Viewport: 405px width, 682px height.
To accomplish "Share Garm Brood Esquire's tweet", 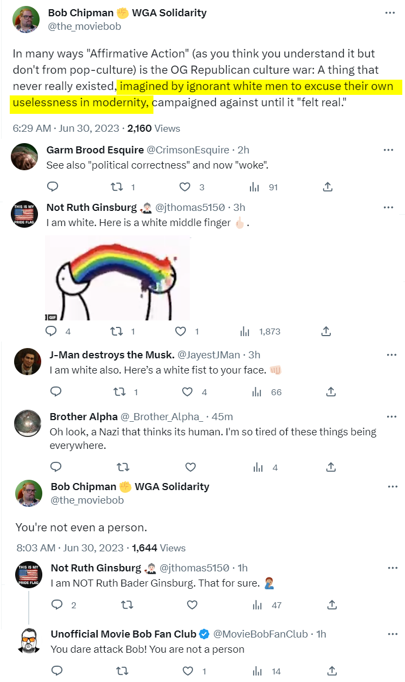I will 327,187.
